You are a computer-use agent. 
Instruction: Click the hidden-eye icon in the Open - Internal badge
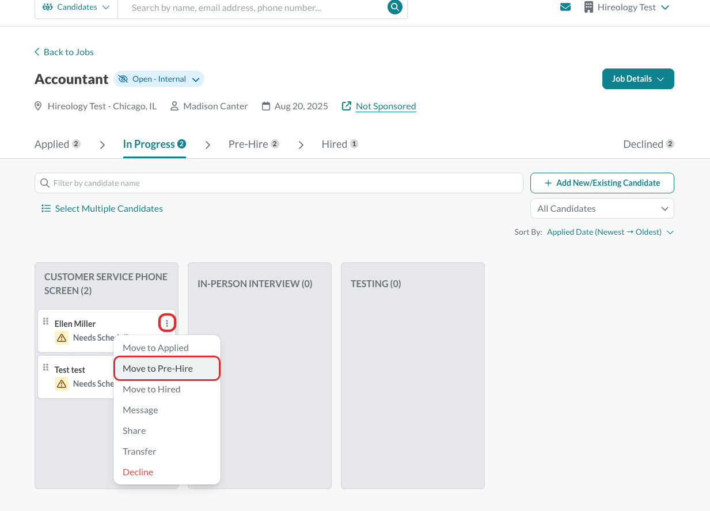click(123, 79)
